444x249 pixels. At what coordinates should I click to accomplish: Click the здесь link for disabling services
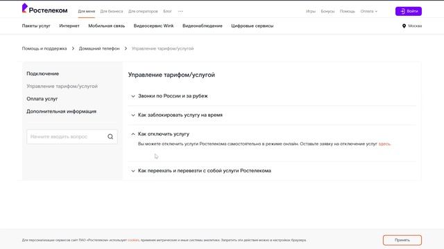click(x=384, y=144)
